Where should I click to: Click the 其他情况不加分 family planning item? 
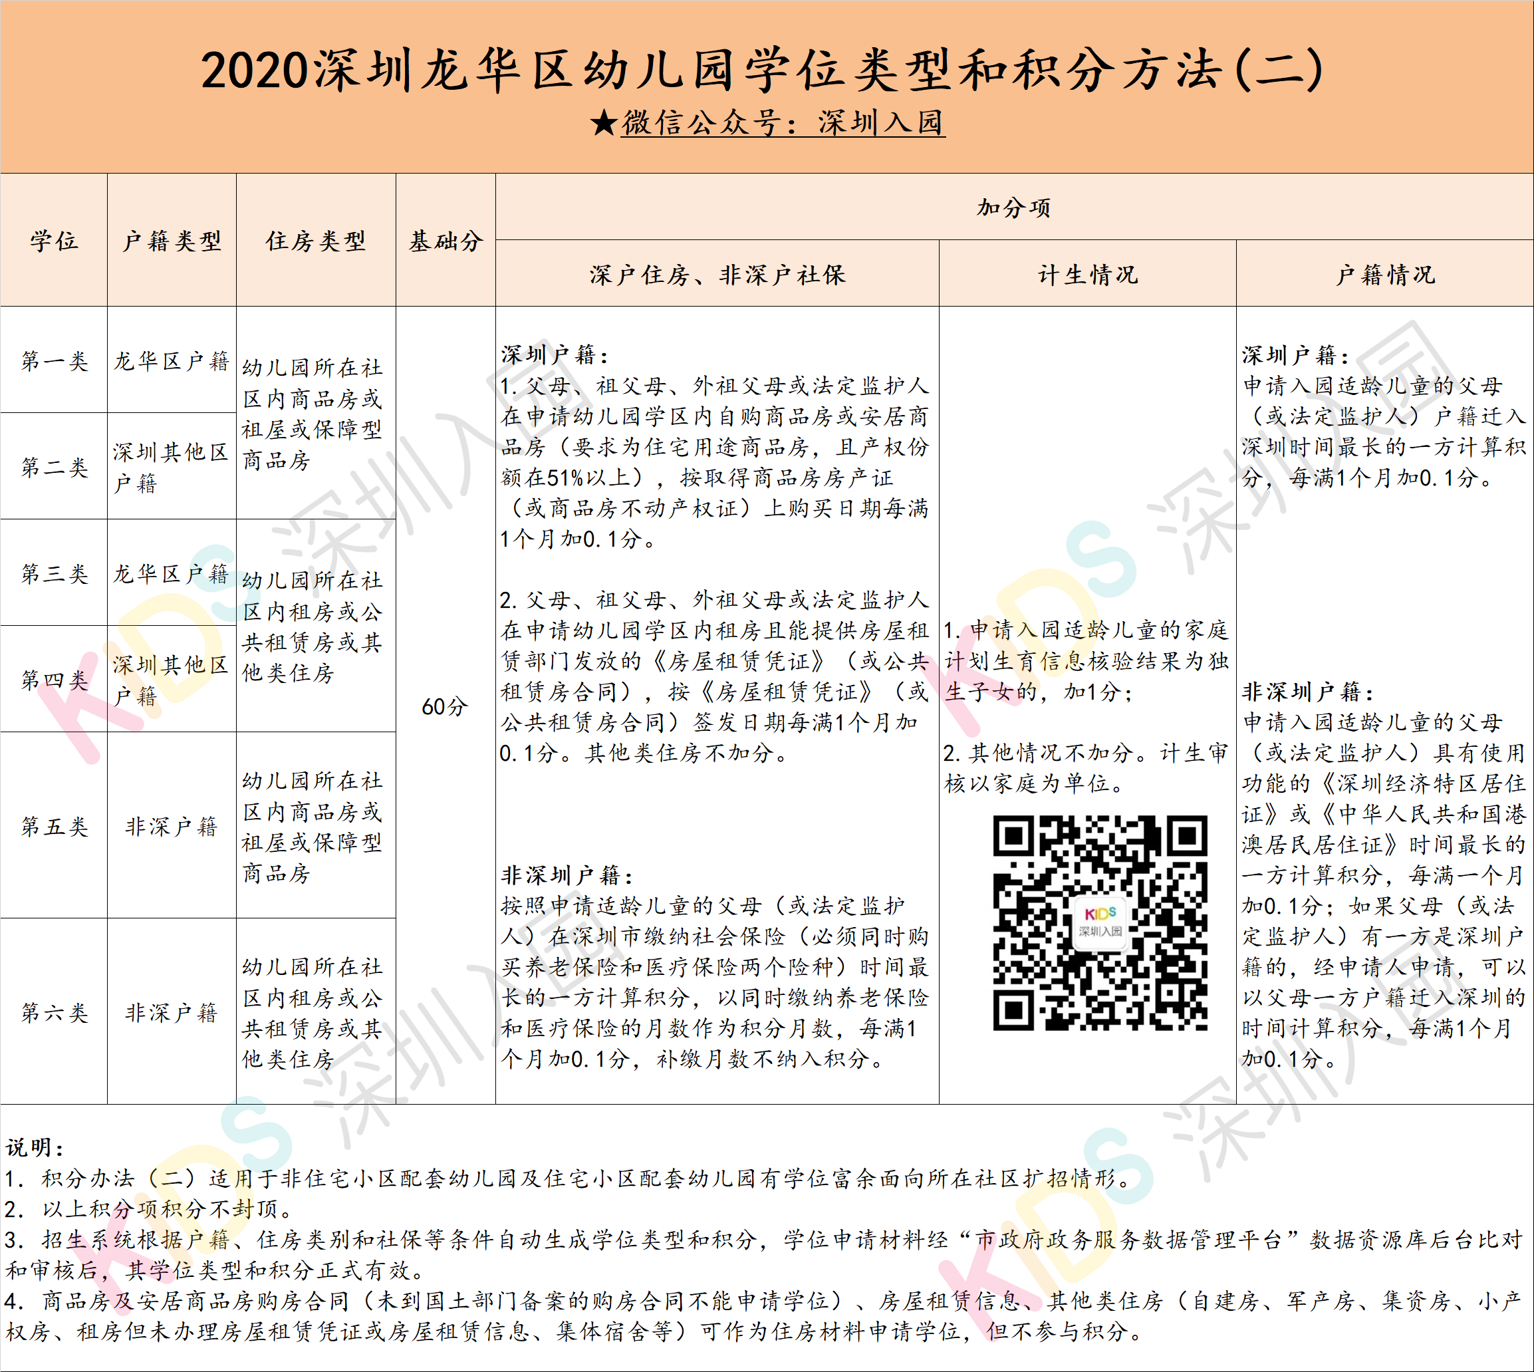(x=1087, y=767)
